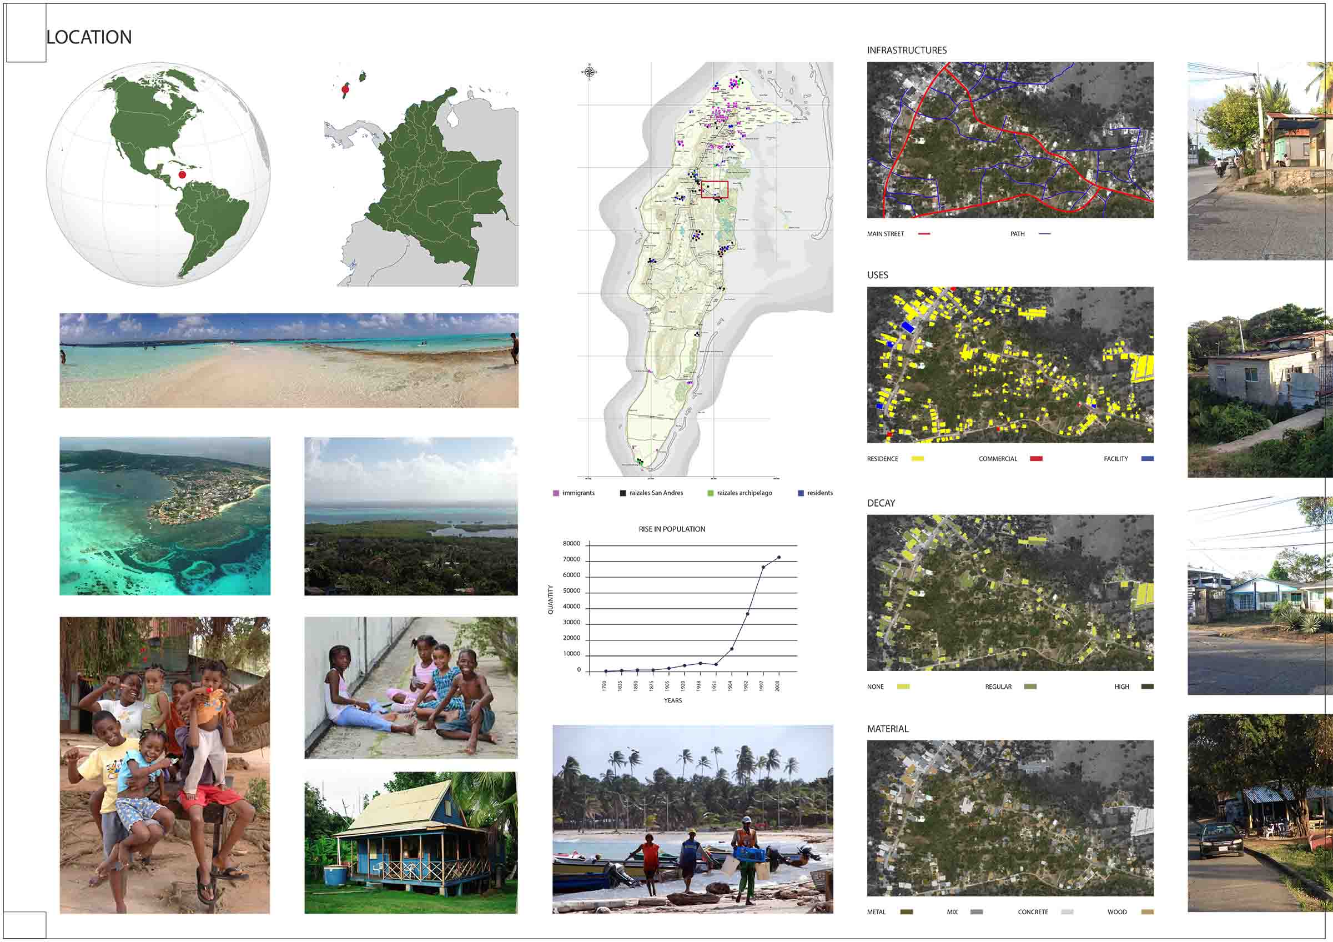Screen dimensions: 1333x942
Task: Open the fishermen on beach photo
Action: (693, 819)
